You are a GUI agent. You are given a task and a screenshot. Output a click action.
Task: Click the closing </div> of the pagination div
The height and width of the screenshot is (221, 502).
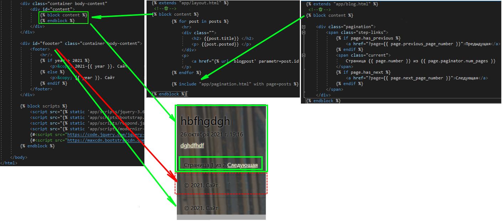323,95
